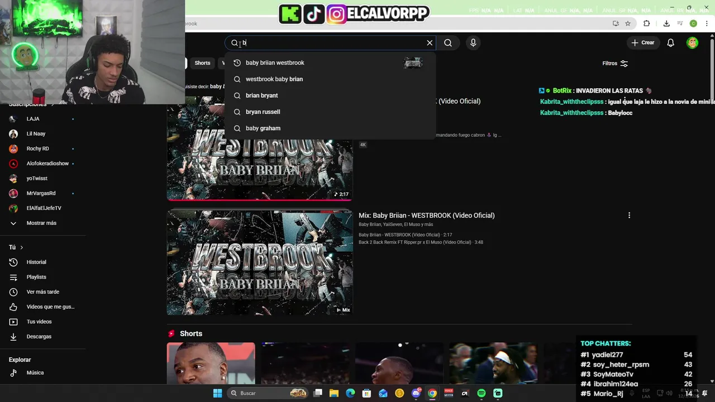Open YouTube notifications bell
715x402 pixels.
671,43
